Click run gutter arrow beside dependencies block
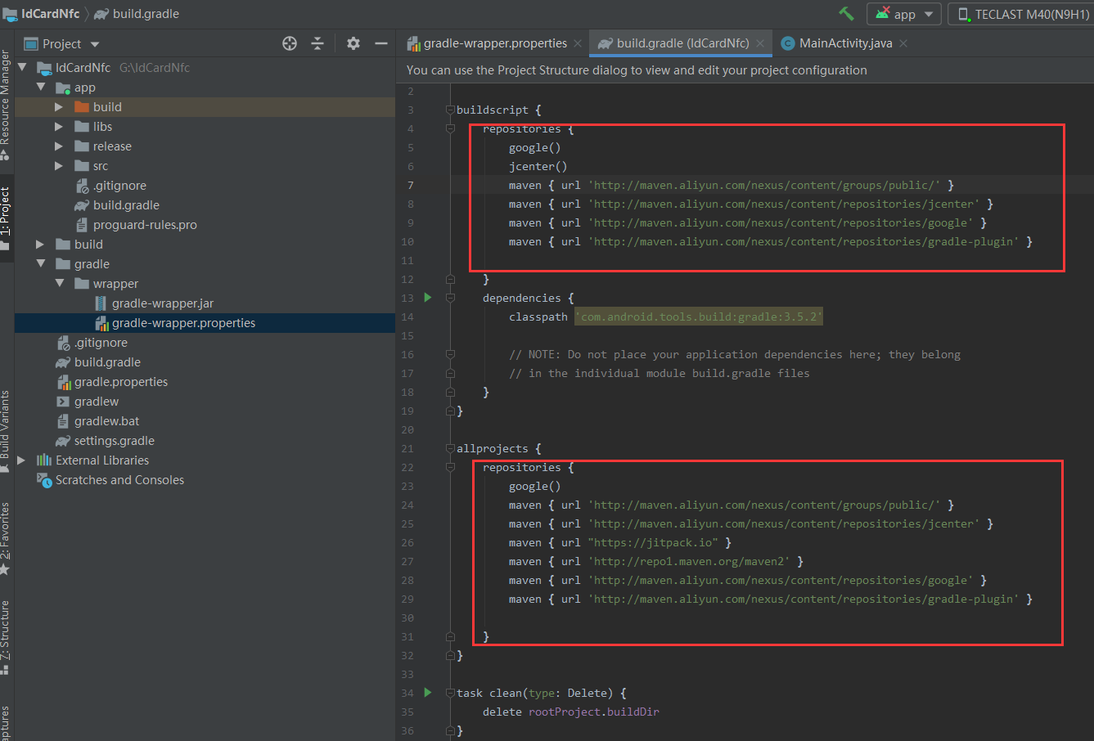 tap(426, 298)
